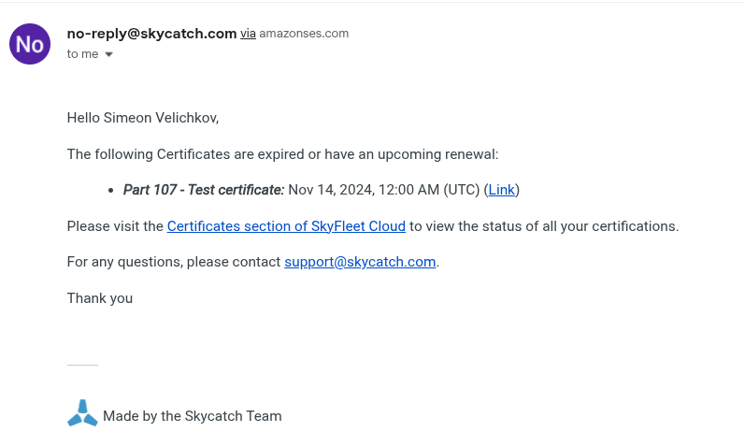745x447 pixels.
Task: Click the "Thank you" line
Action: (100, 298)
